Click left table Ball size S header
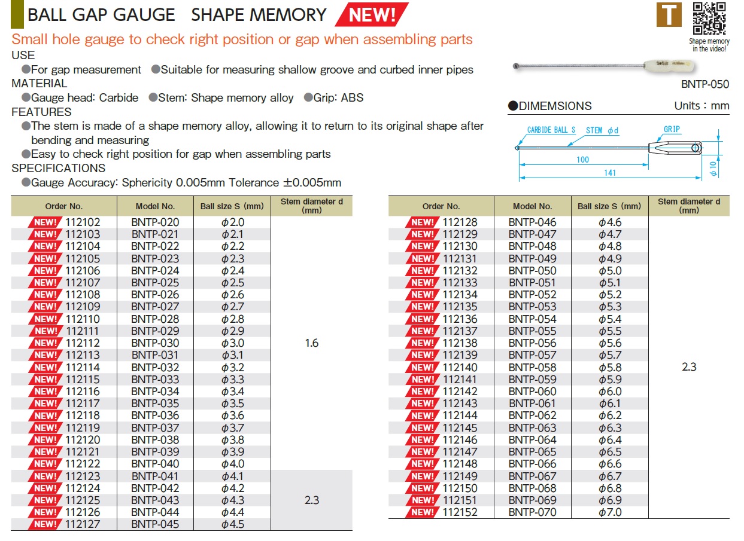The width and height of the screenshot is (744, 541). 232,206
